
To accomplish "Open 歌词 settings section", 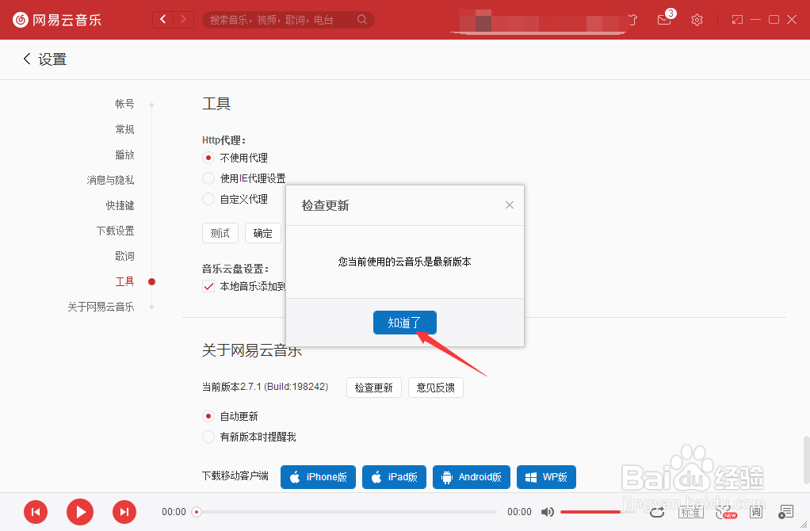I will coord(124,256).
